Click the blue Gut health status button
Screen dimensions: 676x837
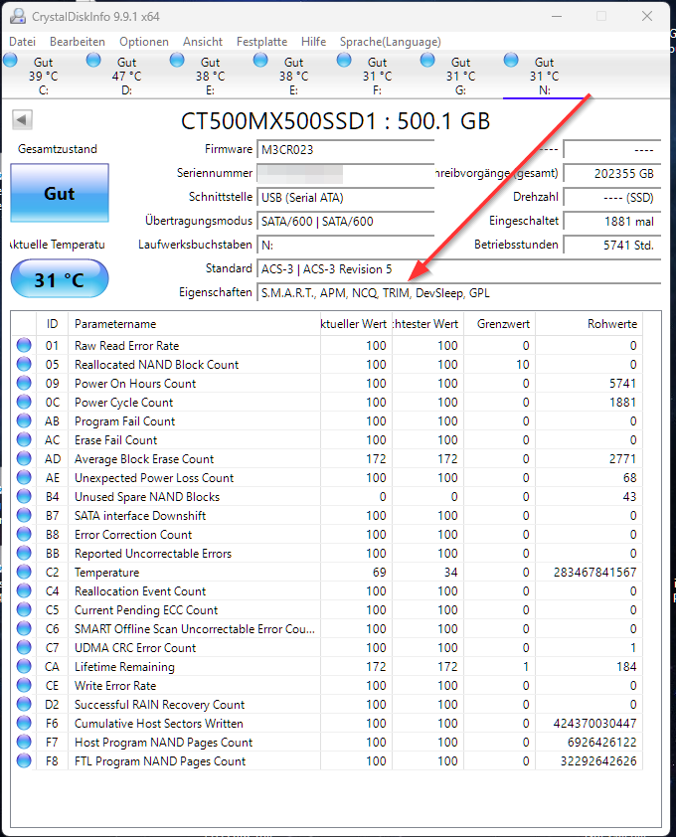(x=60, y=193)
